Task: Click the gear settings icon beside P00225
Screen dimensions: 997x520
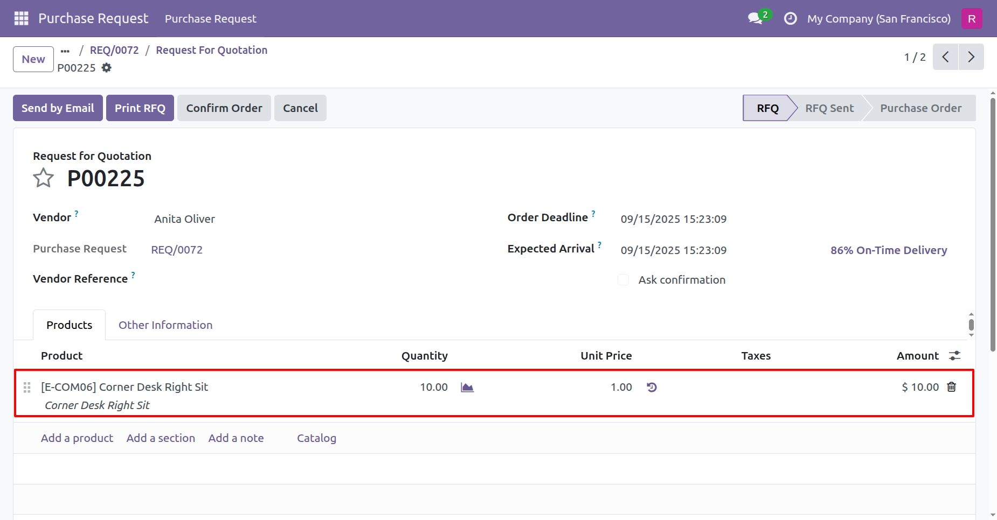Action: 107,68
